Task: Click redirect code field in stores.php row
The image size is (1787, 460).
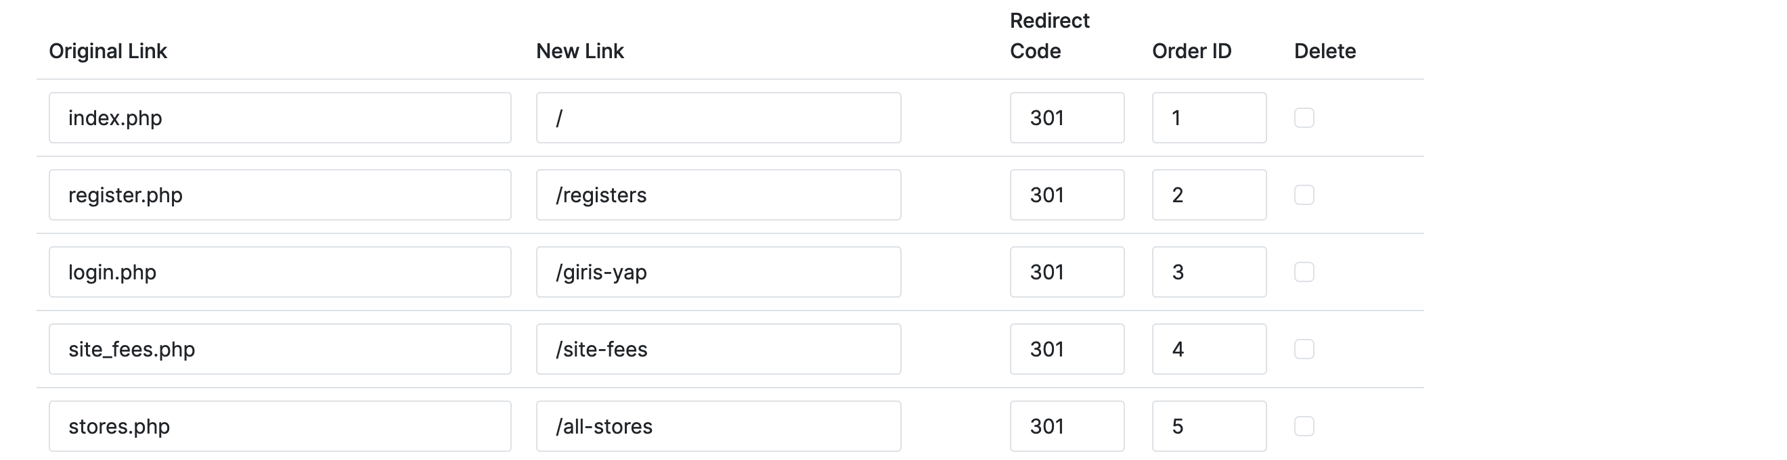Action: (x=1066, y=425)
